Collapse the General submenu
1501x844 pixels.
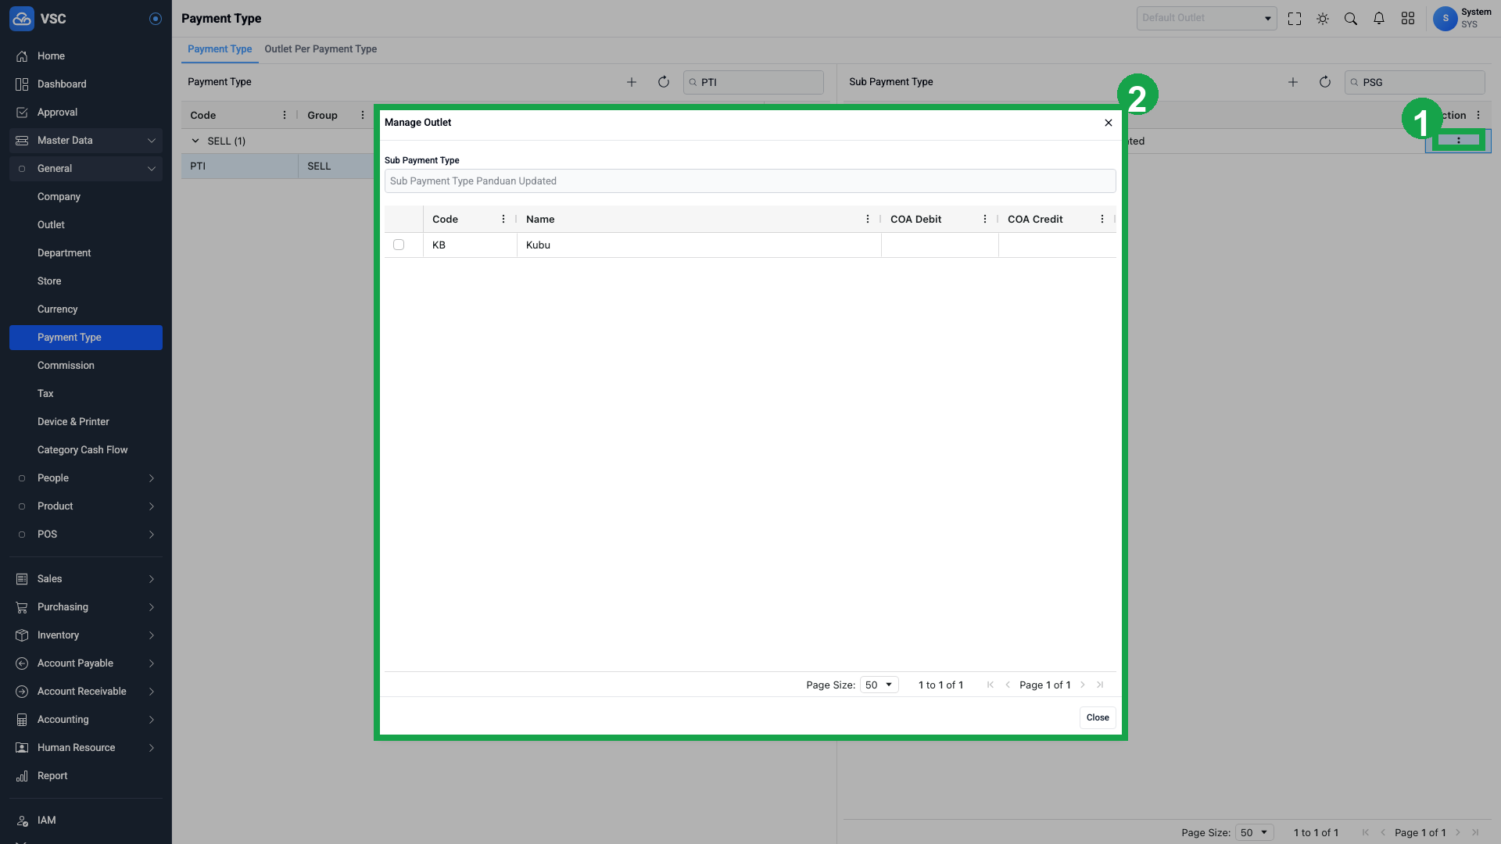point(86,169)
